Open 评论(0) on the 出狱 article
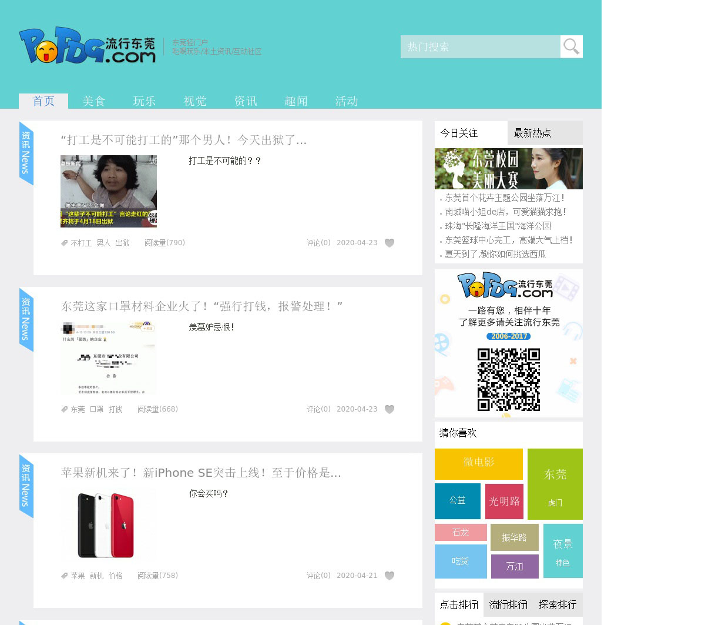705x625 pixels. (318, 243)
